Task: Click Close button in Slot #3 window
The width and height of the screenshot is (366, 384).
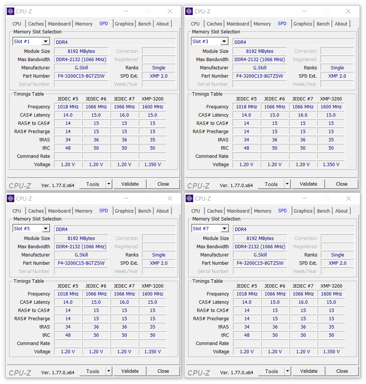Action: point(342,184)
